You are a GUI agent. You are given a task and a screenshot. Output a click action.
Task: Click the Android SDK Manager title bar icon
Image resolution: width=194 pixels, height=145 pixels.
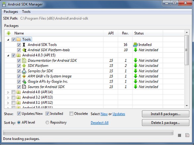tap(4, 4)
